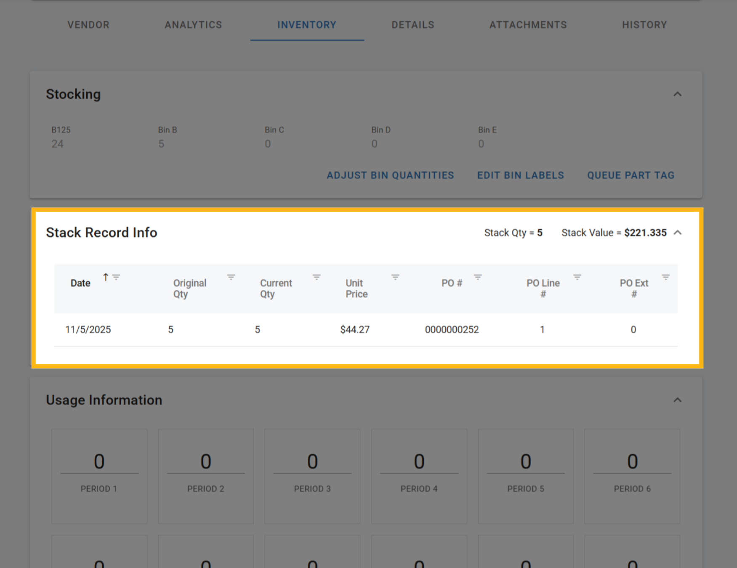737x568 pixels.
Task: Open the Details tab
Action: [413, 25]
